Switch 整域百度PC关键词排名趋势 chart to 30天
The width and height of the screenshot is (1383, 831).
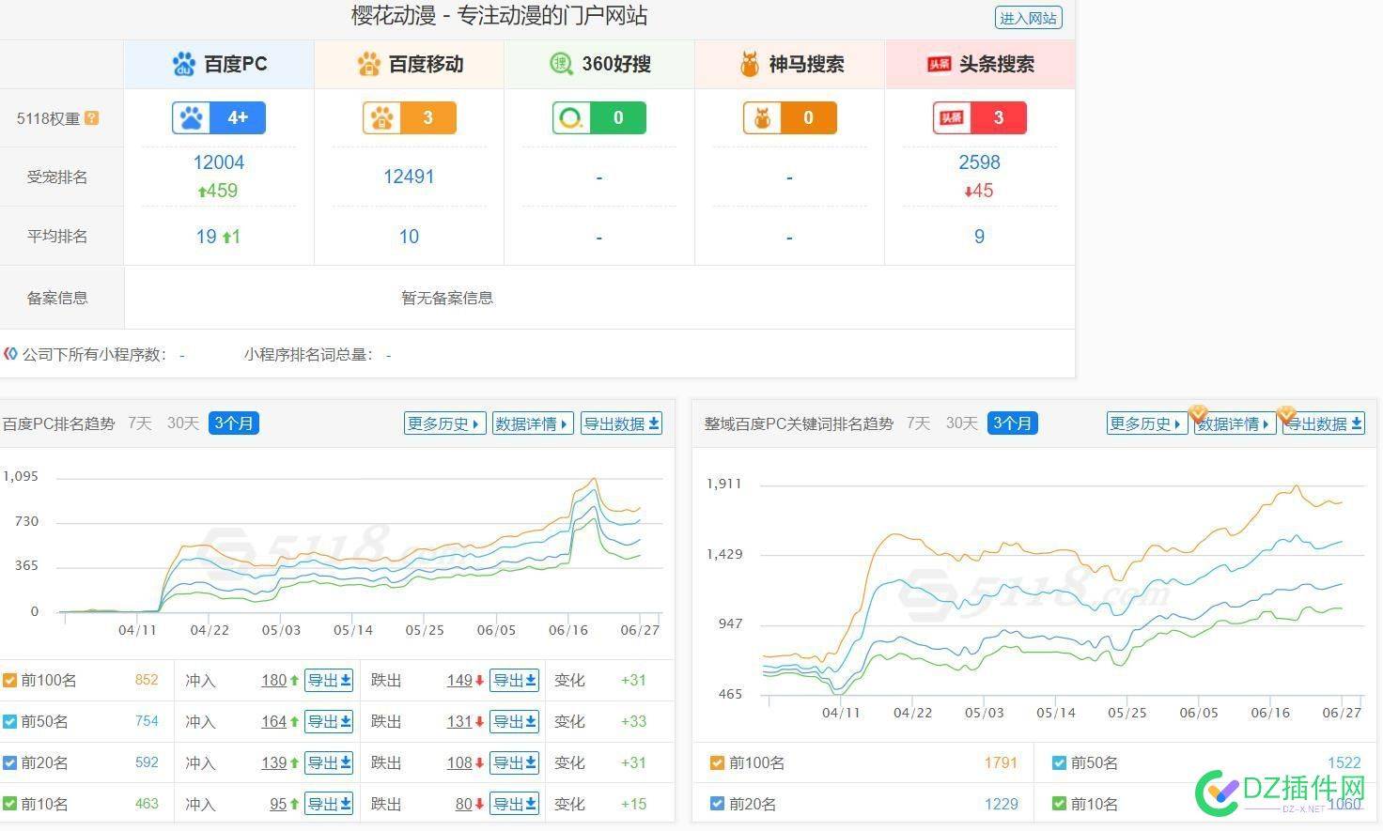pyautogui.click(x=961, y=423)
